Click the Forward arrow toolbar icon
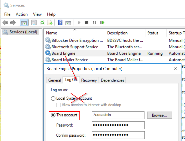Image resolution: width=185 pixels, height=141 pixels. point(13,23)
